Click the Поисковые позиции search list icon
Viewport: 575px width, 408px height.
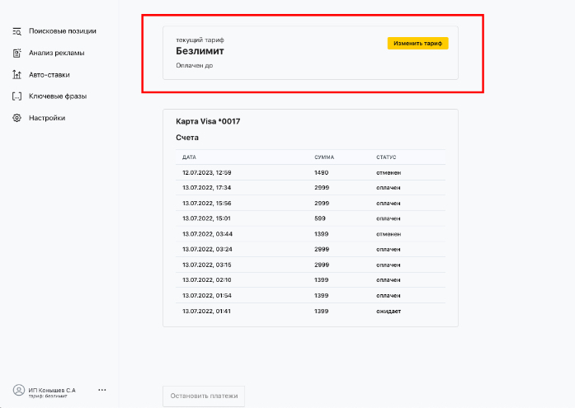point(16,31)
